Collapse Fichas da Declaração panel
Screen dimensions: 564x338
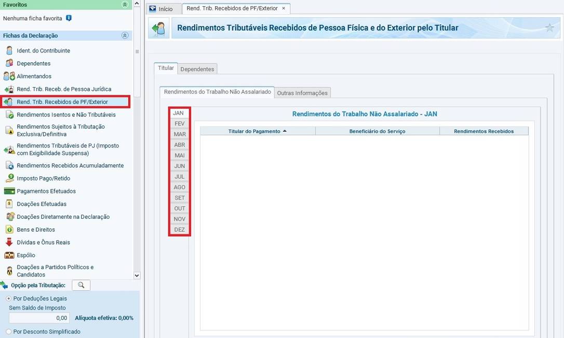125,36
